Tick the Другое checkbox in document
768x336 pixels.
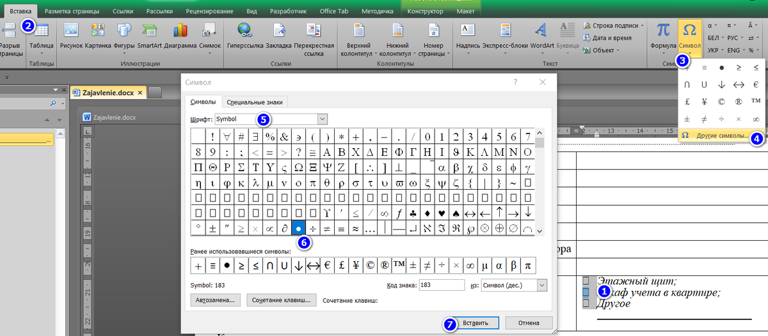coord(586,303)
